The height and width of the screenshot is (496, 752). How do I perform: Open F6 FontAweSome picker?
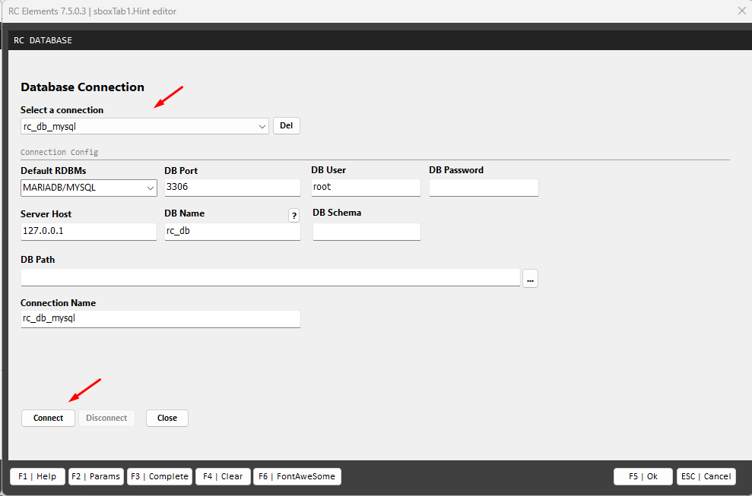click(x=297, y=476)
